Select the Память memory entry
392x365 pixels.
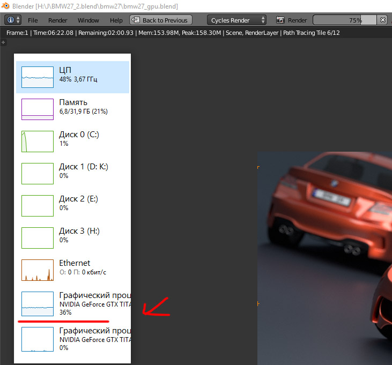click(72, 109)
